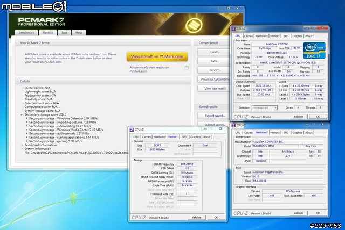This screenshot has width=345, height=230.
Task: Click OK in Memory CPU-Z window
Action: coord(216,218)
